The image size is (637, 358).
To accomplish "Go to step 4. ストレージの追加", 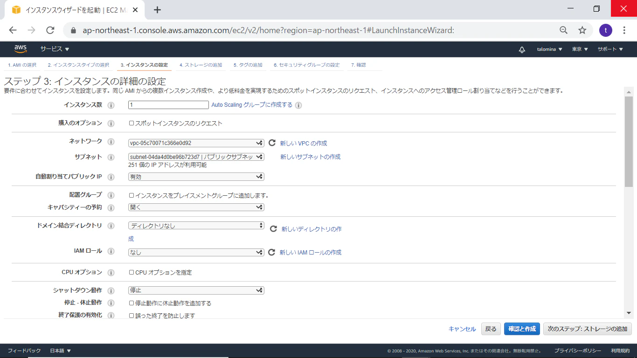I will (201, 65).
